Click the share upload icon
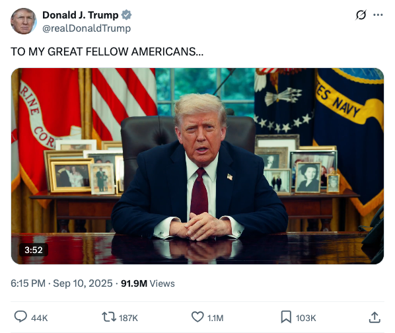The width and height of the screenshot is (395, 333). (x=375, y=317)
